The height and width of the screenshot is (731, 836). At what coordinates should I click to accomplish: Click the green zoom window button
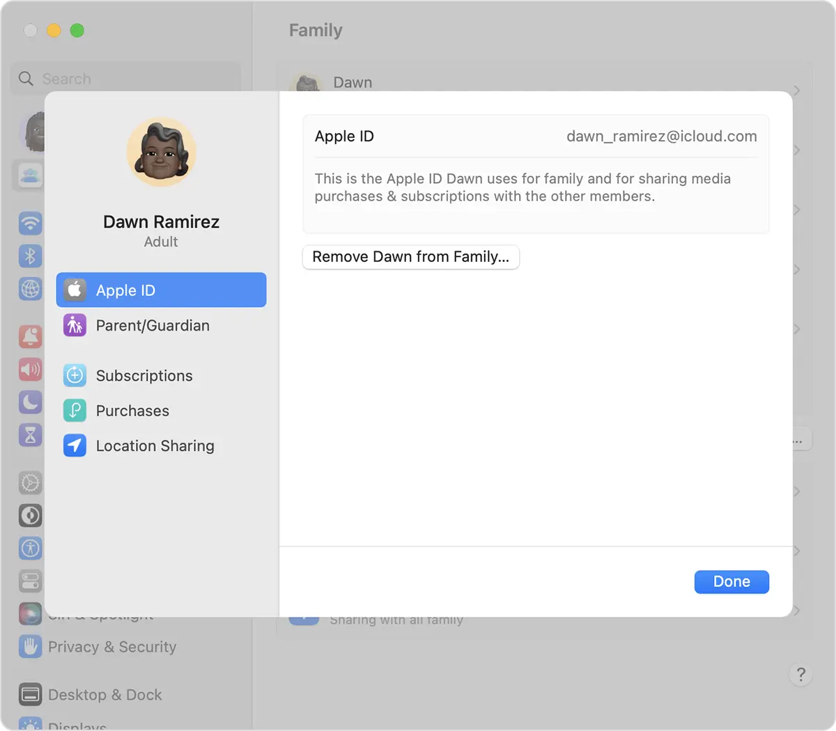77,31
